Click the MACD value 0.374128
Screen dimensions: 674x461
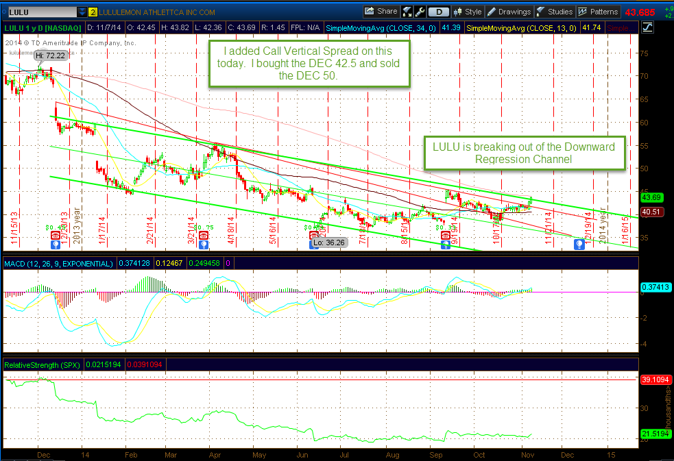[x=134, y=263]
